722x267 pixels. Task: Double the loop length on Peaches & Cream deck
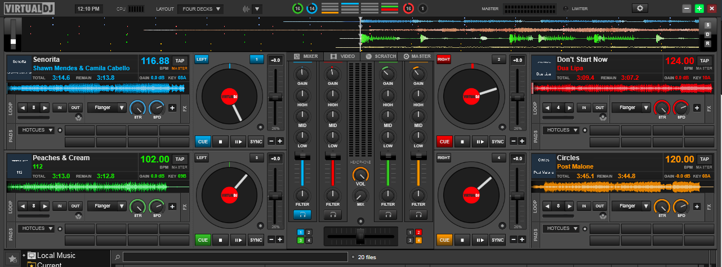click(45, 206)
